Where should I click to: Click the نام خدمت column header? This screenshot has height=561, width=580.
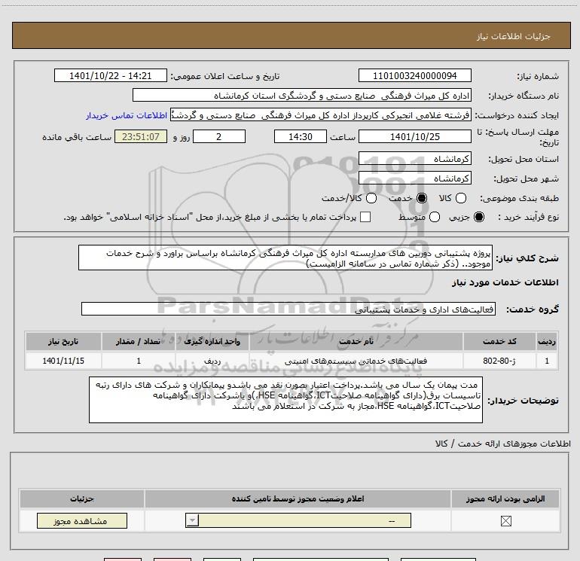pyautogui.click(x=356, y=341)
